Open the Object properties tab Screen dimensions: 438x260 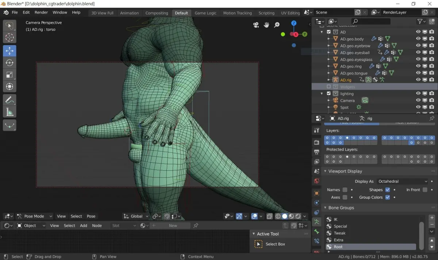316,193
